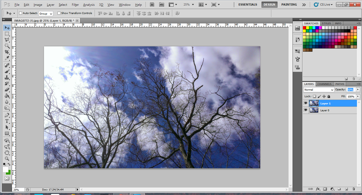Open the History panel in the dock
362x195 pixels.
point(297,39)
